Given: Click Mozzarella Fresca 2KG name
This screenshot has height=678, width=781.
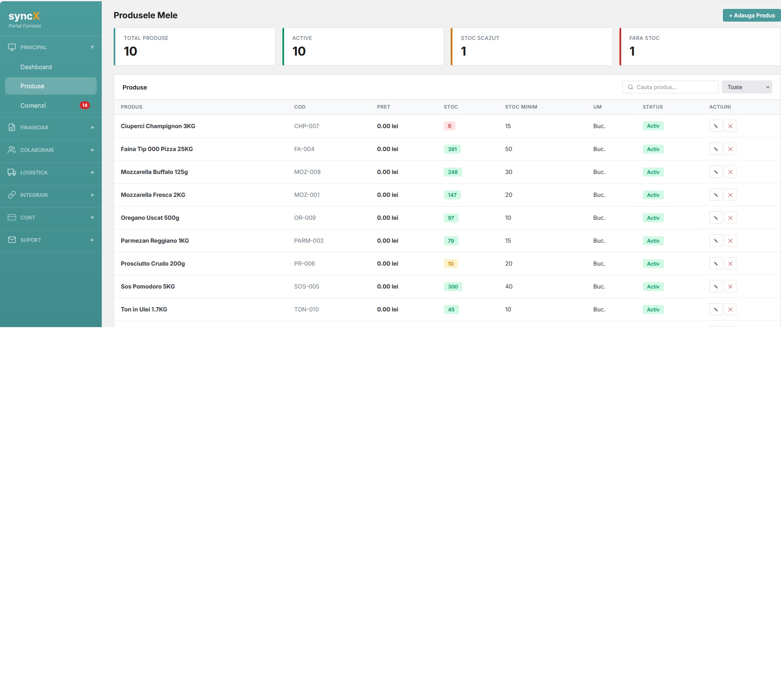Looking at the screenshot, I should [x=153, y=195].
